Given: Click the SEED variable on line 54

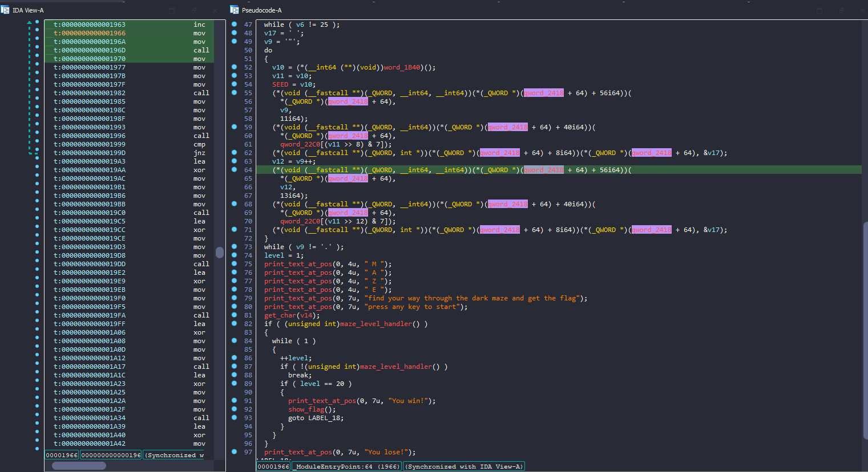Looking at the screenshot, I should click(x=280, y=84).
